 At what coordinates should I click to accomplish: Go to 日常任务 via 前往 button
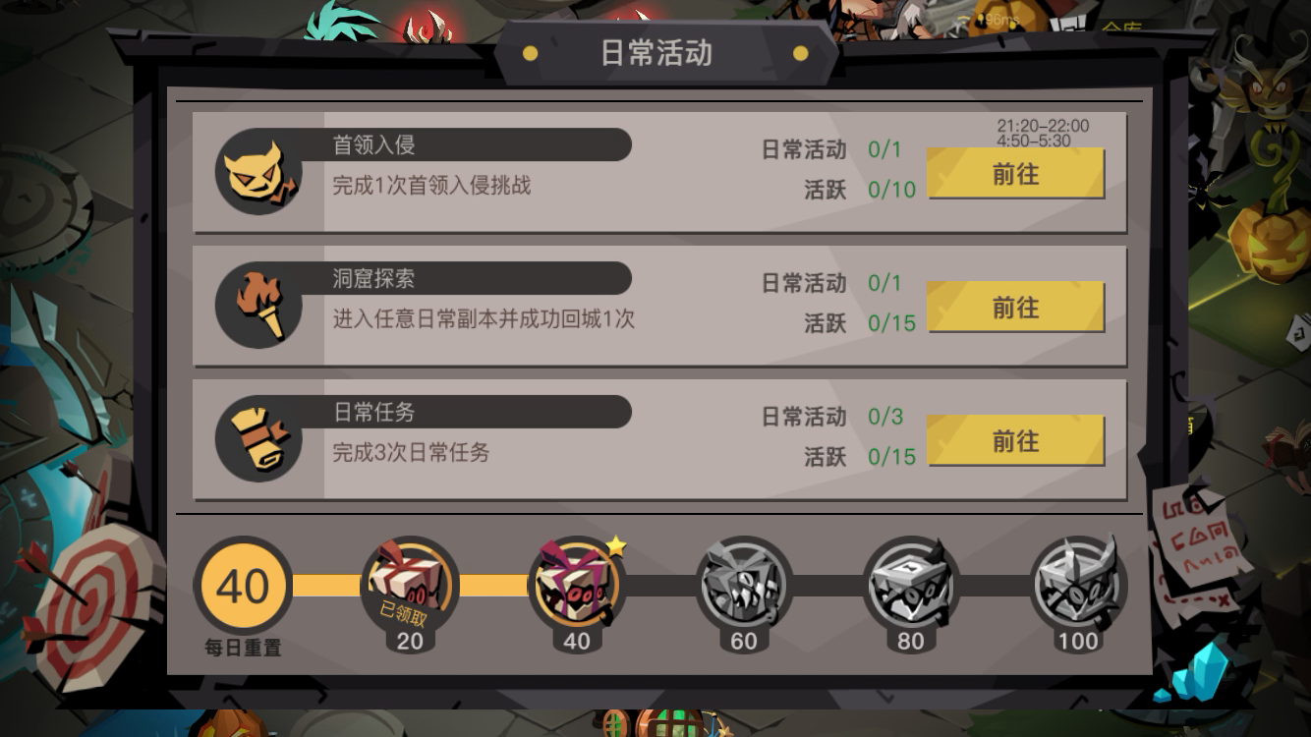coord(1015,441)
